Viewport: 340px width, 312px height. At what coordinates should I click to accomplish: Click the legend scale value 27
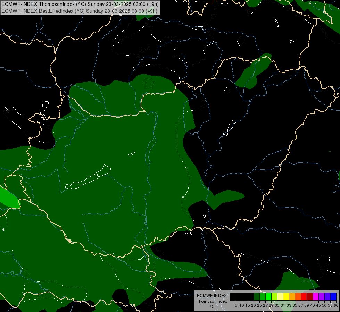(265, 305)
